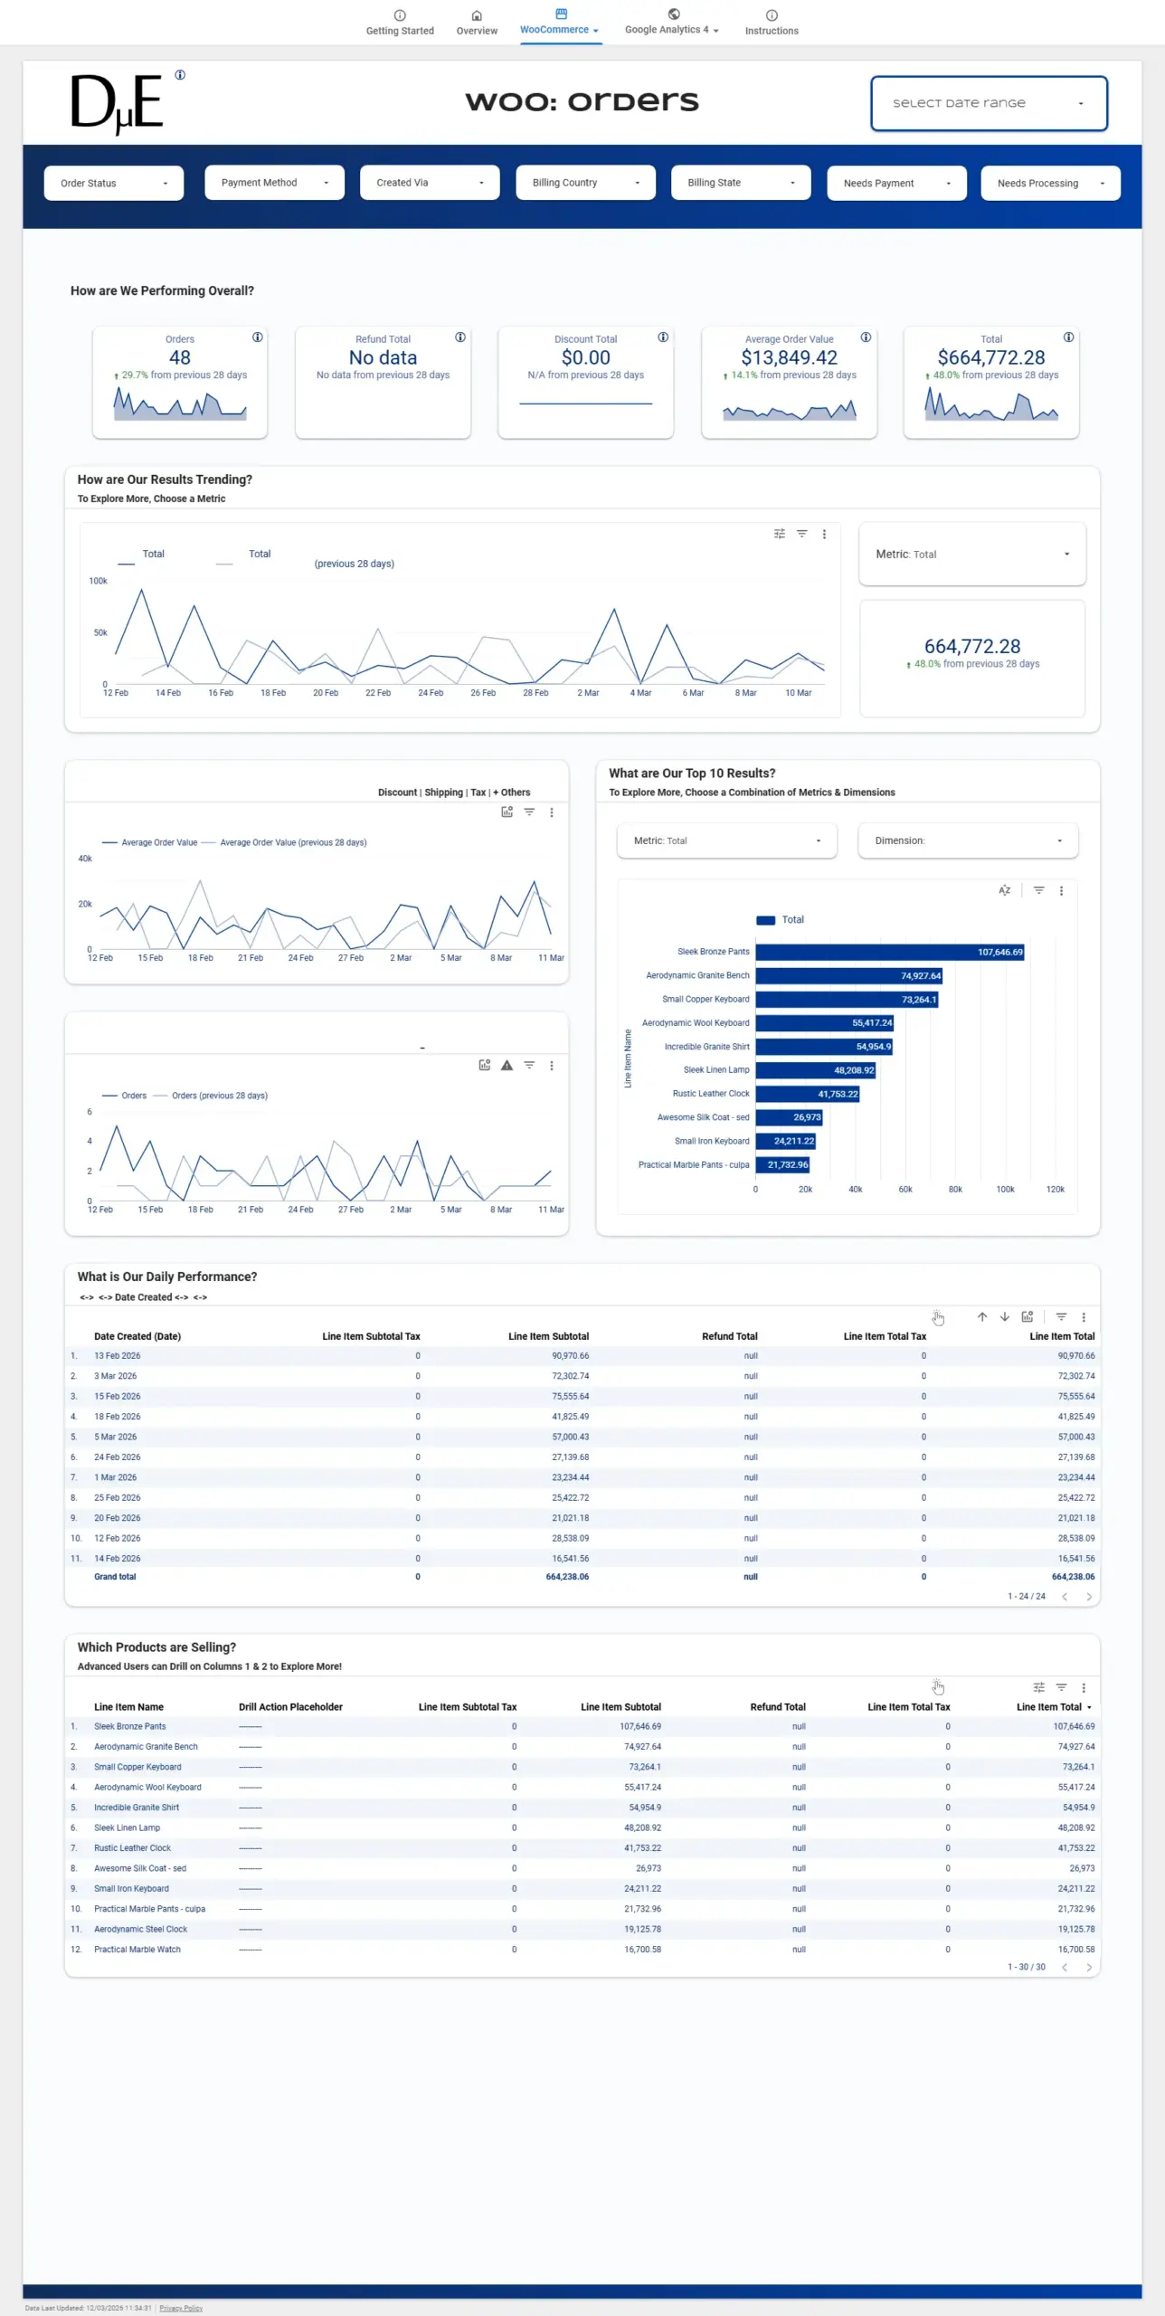Expand the Order Status filter

point(114,184)
